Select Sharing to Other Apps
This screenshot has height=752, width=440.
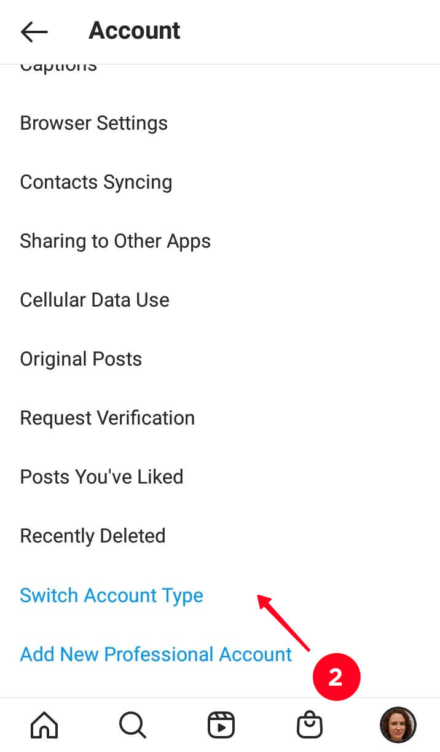(x=115, y=241)
